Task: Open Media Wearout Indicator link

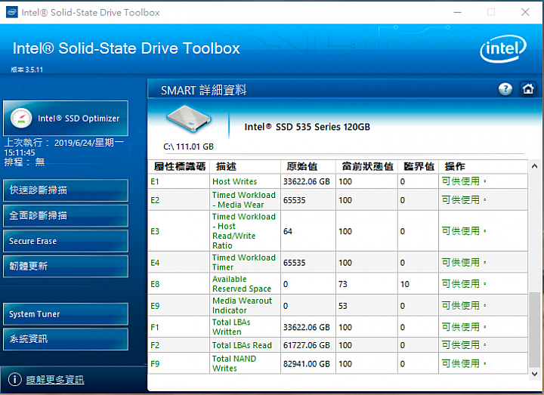Action: coord(242,305)
